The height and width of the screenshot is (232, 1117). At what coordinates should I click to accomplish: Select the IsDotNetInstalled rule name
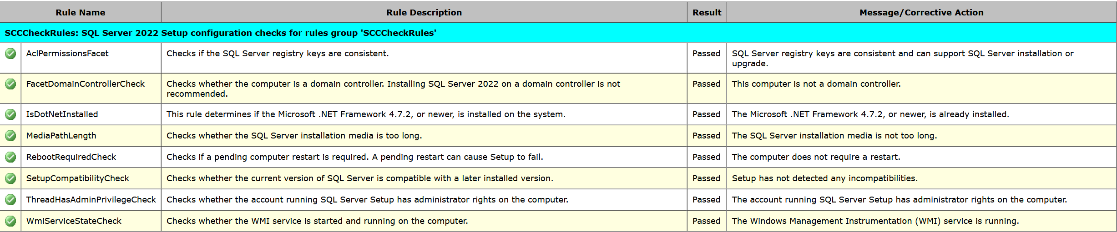[x=62, y=114]
